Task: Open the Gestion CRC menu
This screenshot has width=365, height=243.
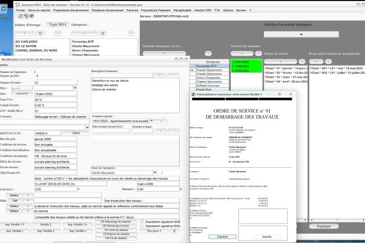Action: pyautogui.click(x=203, y=10)
